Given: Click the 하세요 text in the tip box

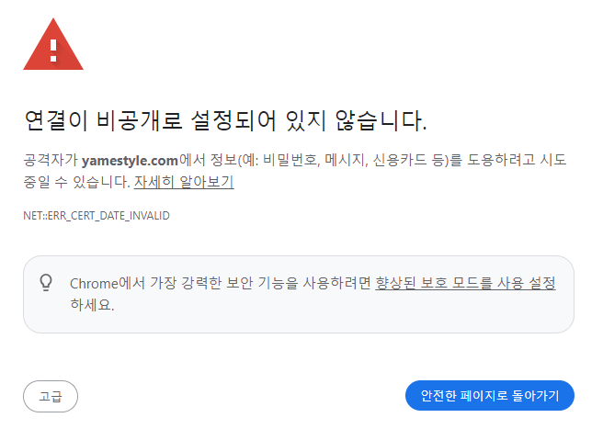Looking at the screenshot, I should (92, 305).
